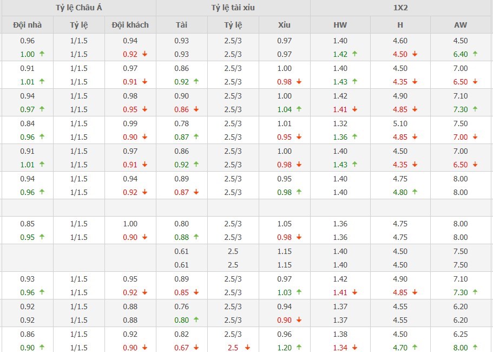Click the green up arrow beside 4.80
The image size is (493, 352).
[x=415, y=192]
